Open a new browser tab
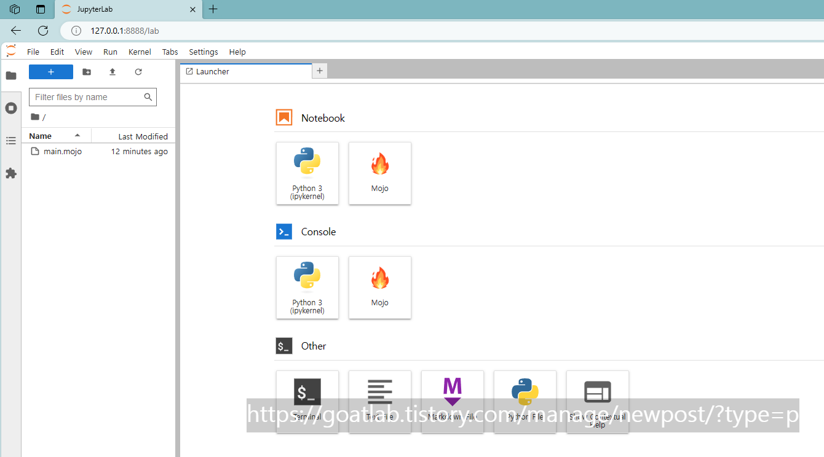The height and width of the screenshot is (457, 824). [x=213, y=9]
